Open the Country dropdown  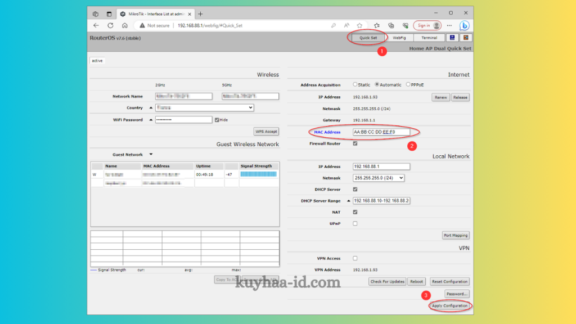(x=205, y=107)
